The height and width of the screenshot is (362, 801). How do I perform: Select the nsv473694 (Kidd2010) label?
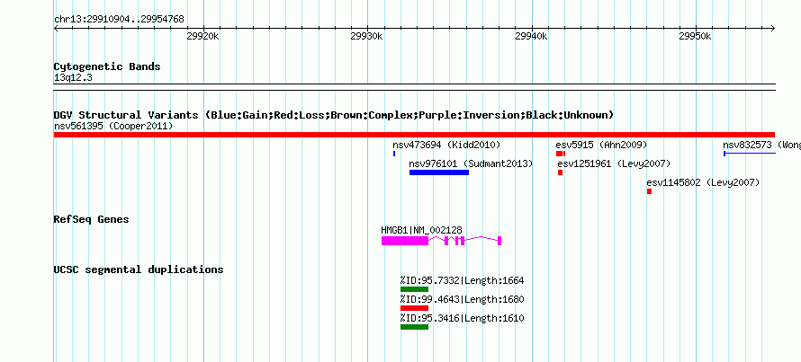tap(446, 145)
